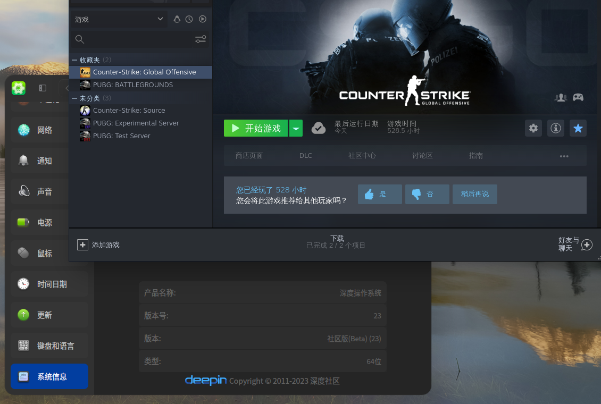The width and height of the screenshot is (601, 404).
Task: Click the friends icon on the CS:GO banner
Action: [x=561, y=98]
